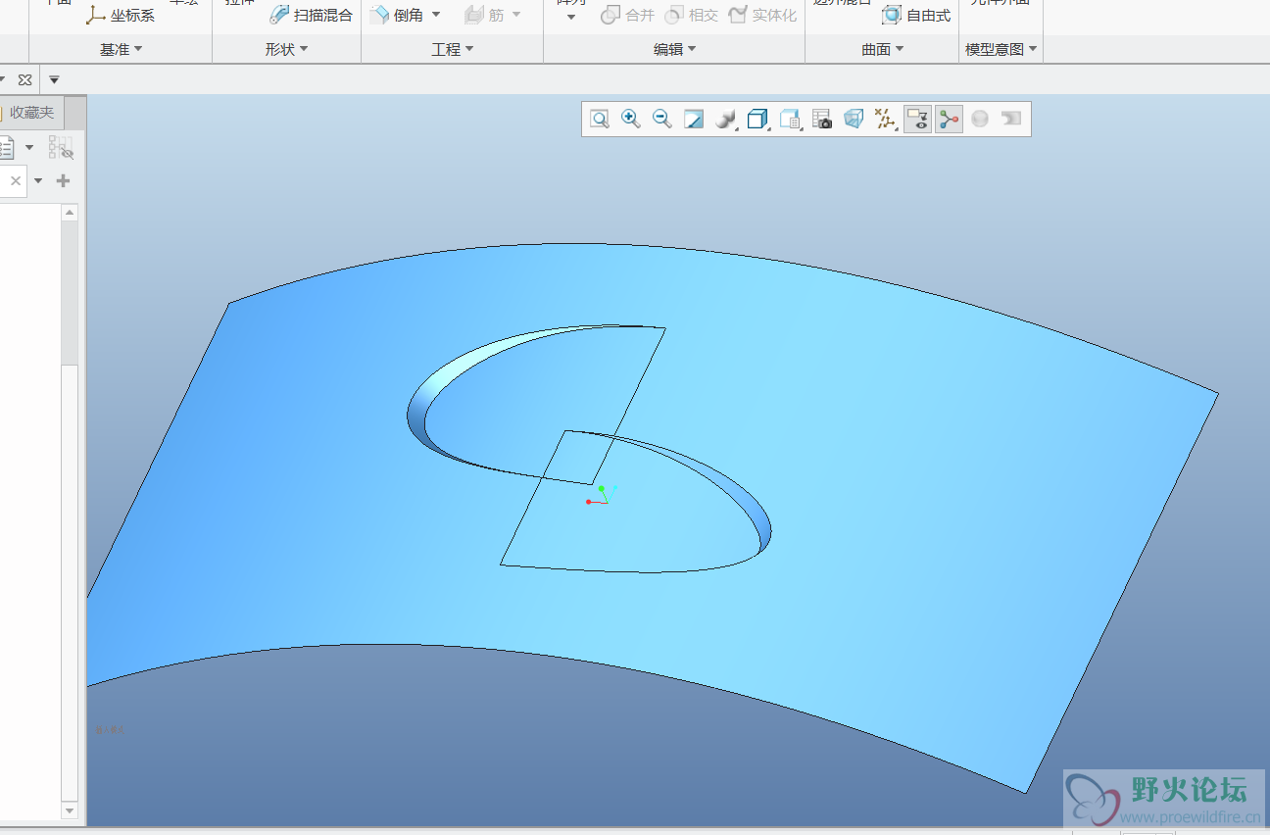Open the display style shading icon
Screen dimensions: 1270x835
tap(725, 120)
